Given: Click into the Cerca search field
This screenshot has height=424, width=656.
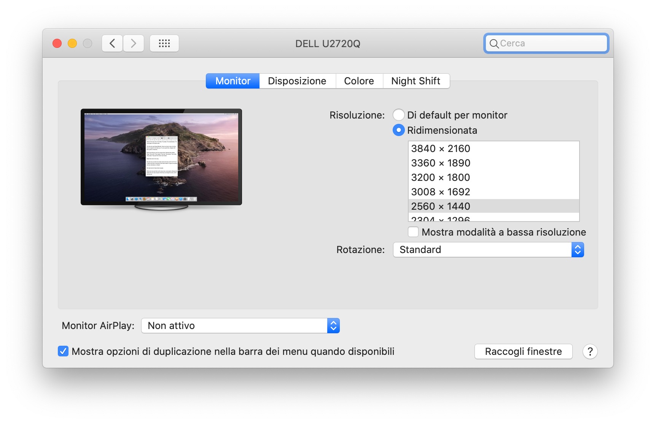Looking at the screenshot, I should point(546,43).
